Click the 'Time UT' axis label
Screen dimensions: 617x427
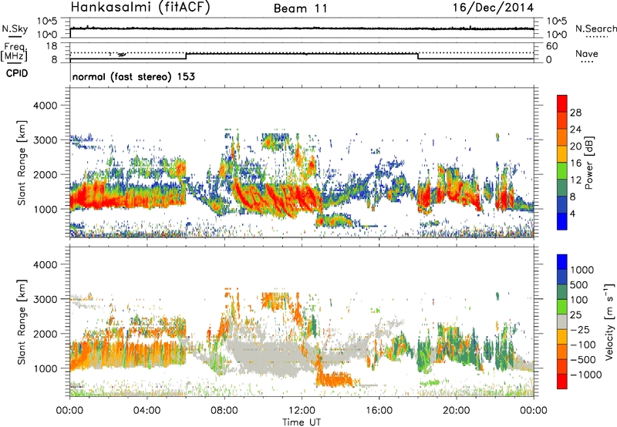tap(302, 422)
